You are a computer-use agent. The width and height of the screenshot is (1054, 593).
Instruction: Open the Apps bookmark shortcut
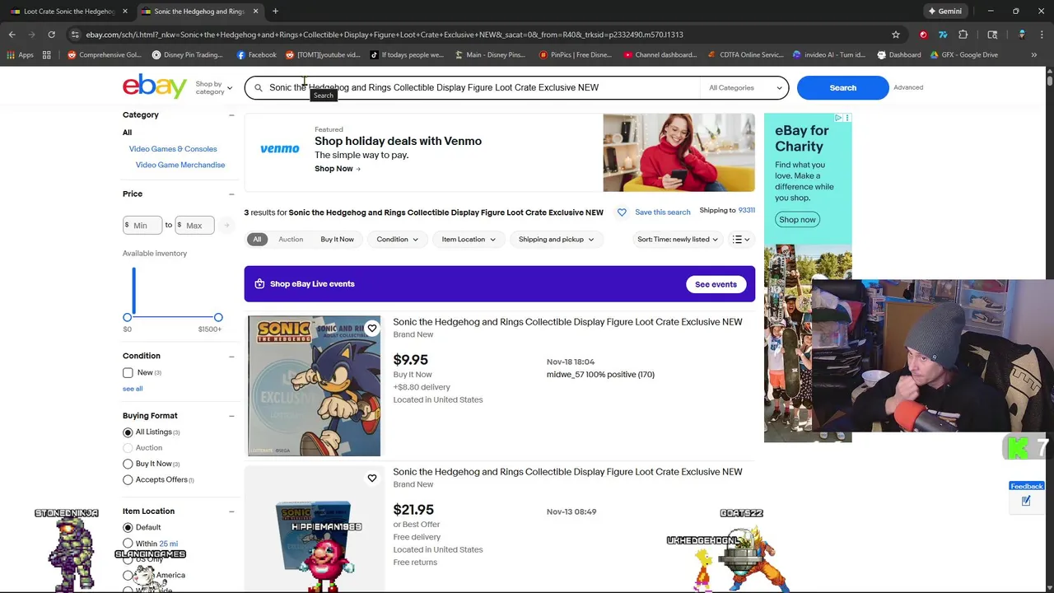click(x=20, y=55)
